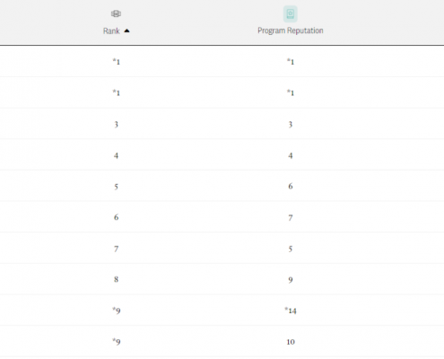Click the teal Program Reputation badge icon
Image resolution: width=444 pixels, height=359 pixels.
pos(291,13)
